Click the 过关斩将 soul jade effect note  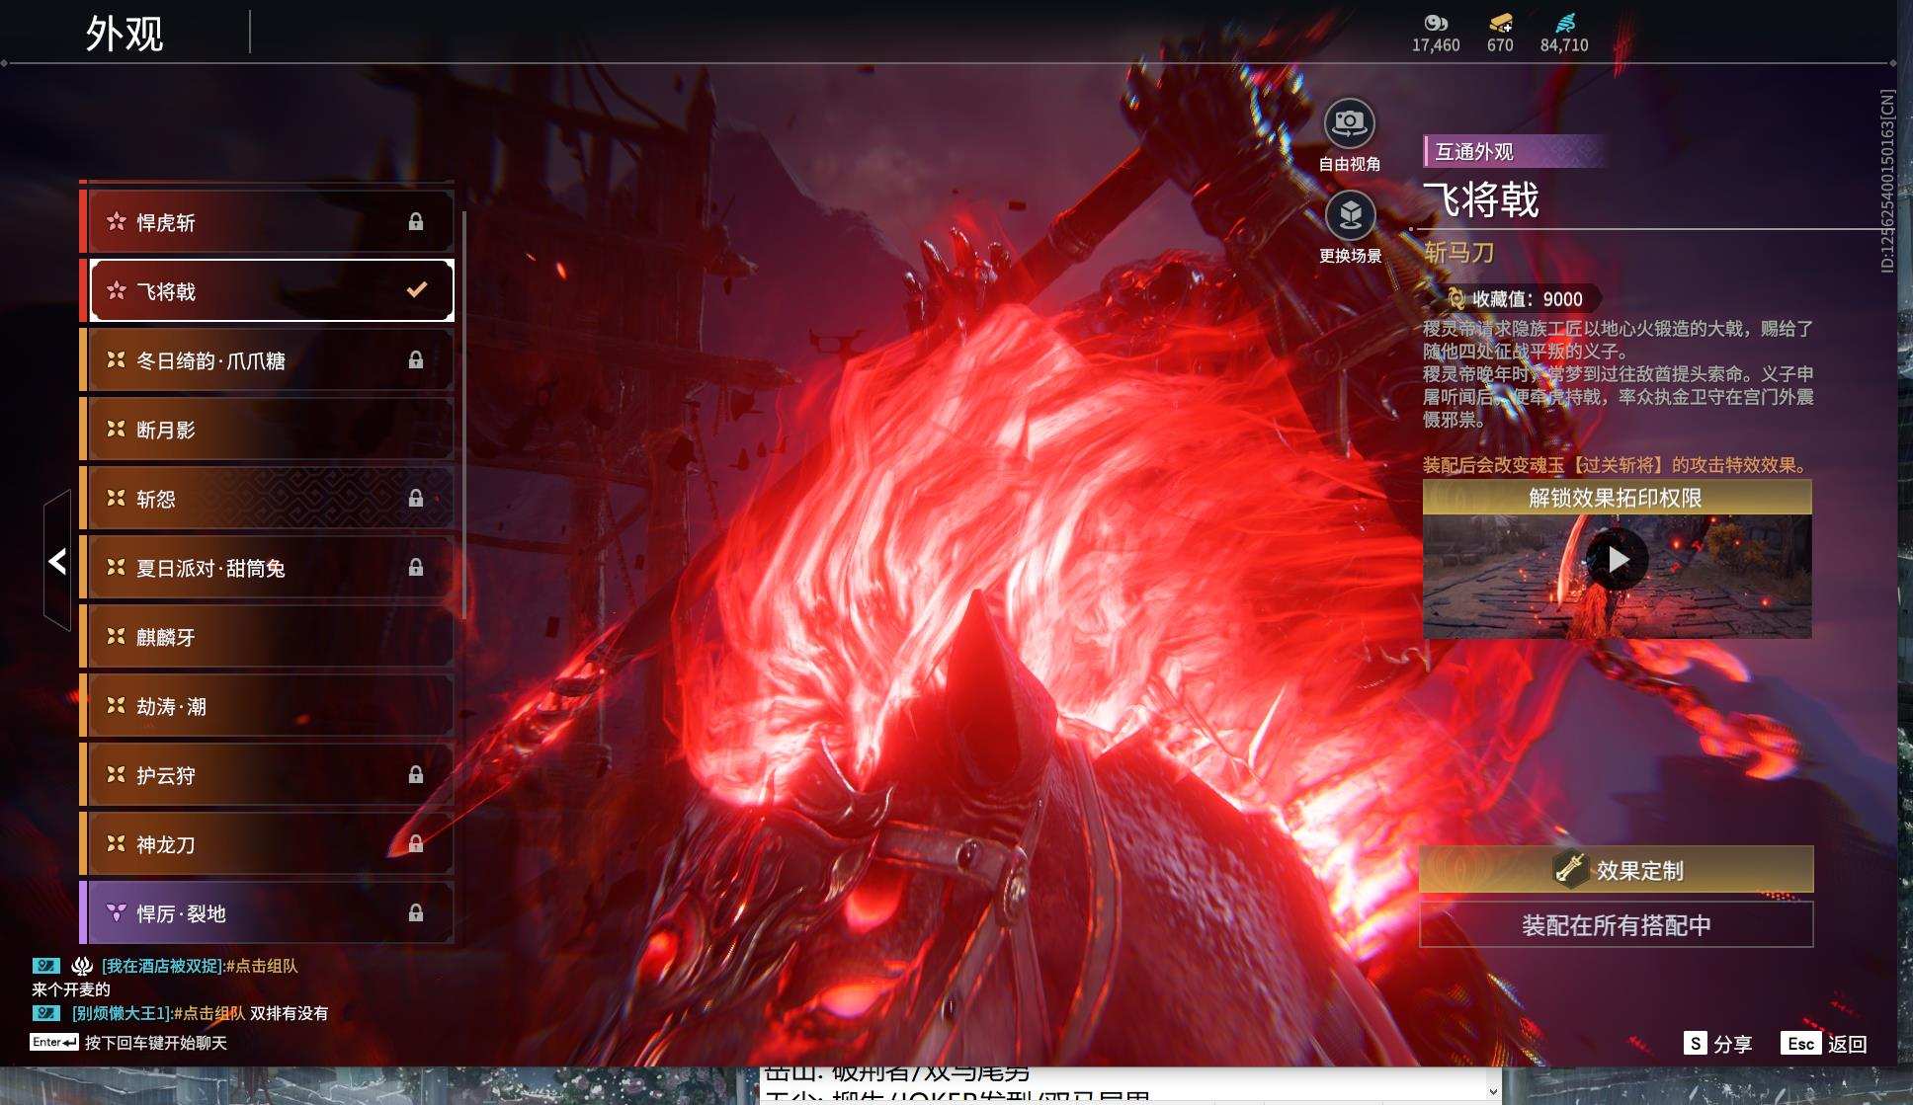tap(1617, 465)
